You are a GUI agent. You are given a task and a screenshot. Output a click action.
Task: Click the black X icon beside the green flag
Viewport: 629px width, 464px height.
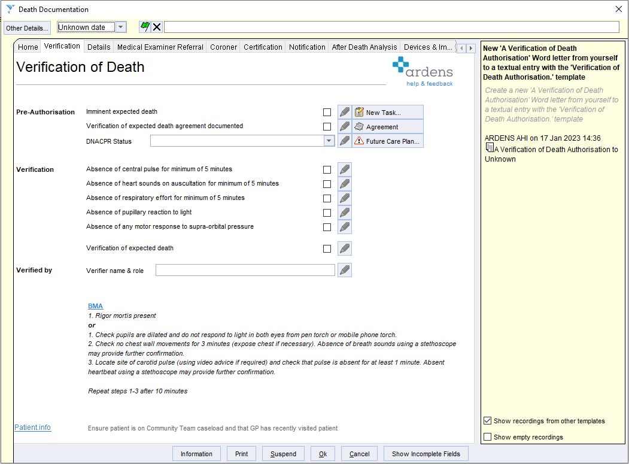click(157, 27)
